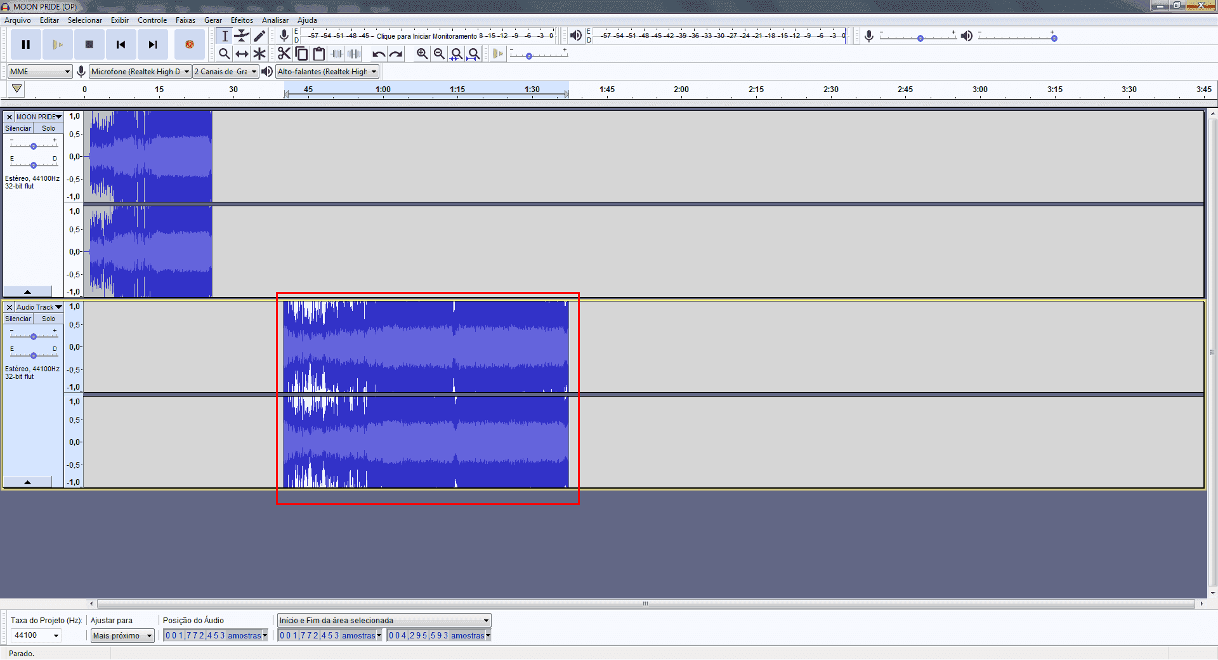Open the Analisar menu
Viewport: 1218px width, 660px height.
(275, 20)
